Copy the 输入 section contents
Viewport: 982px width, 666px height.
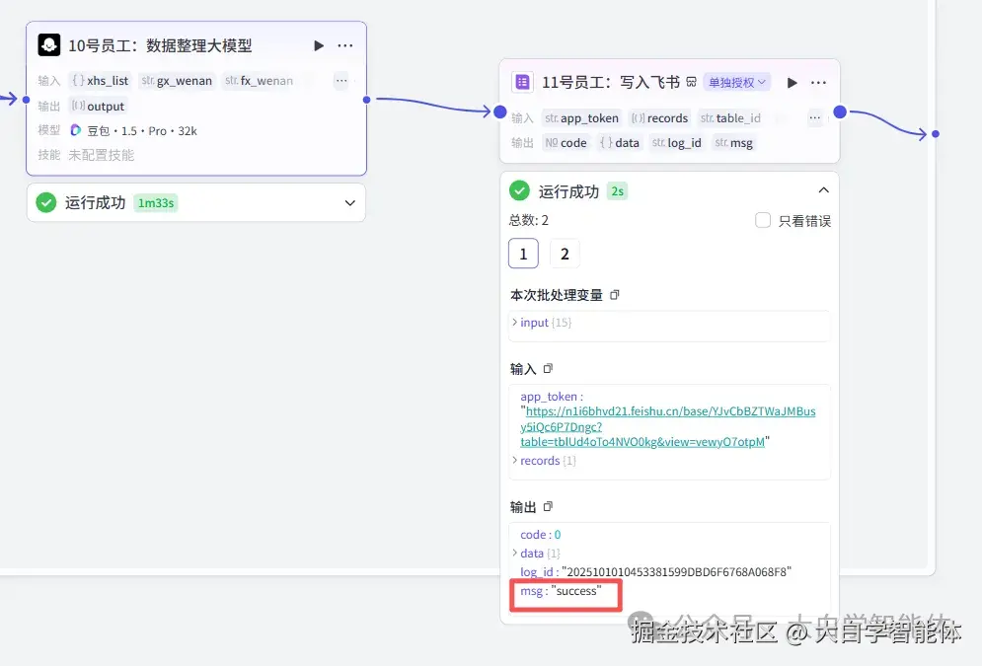(548, 368)
